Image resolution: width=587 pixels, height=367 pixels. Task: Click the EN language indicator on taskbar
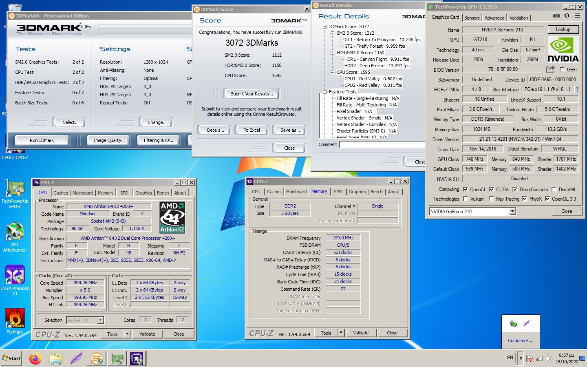click(x=510, y=358)
